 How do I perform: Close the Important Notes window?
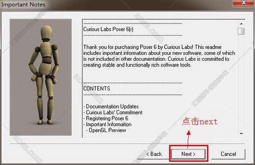click(244, 3)
